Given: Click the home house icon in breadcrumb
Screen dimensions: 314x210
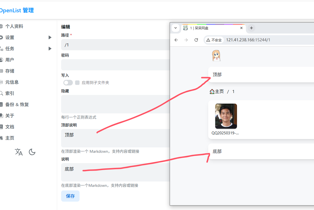Looking at the screenshot, I should pyautogui.click(x=212, y=92).
